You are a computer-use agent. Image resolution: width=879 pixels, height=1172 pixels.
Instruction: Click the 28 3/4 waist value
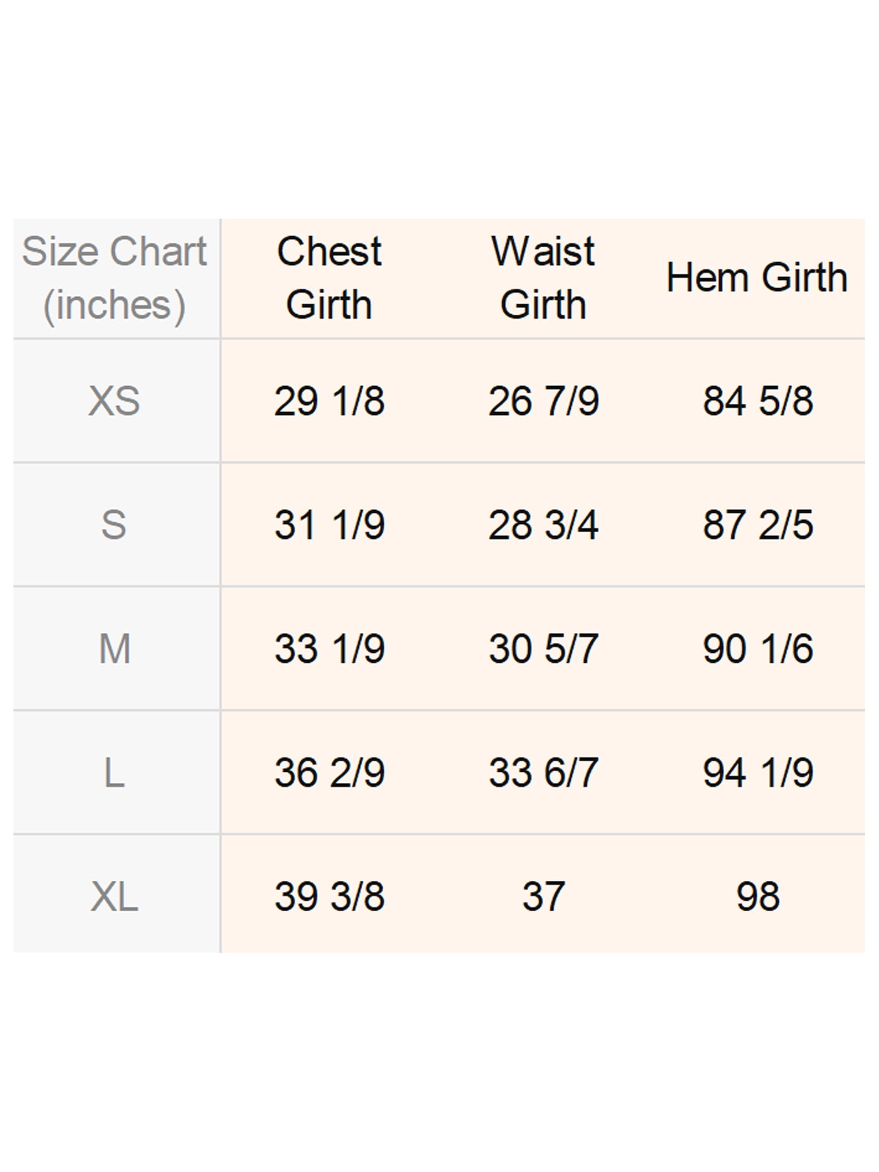coord(543,524)
